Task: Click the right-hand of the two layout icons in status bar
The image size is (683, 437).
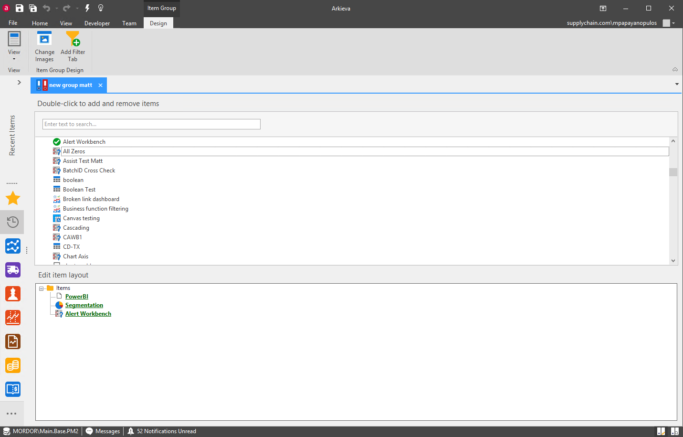Action: point(675,431)
